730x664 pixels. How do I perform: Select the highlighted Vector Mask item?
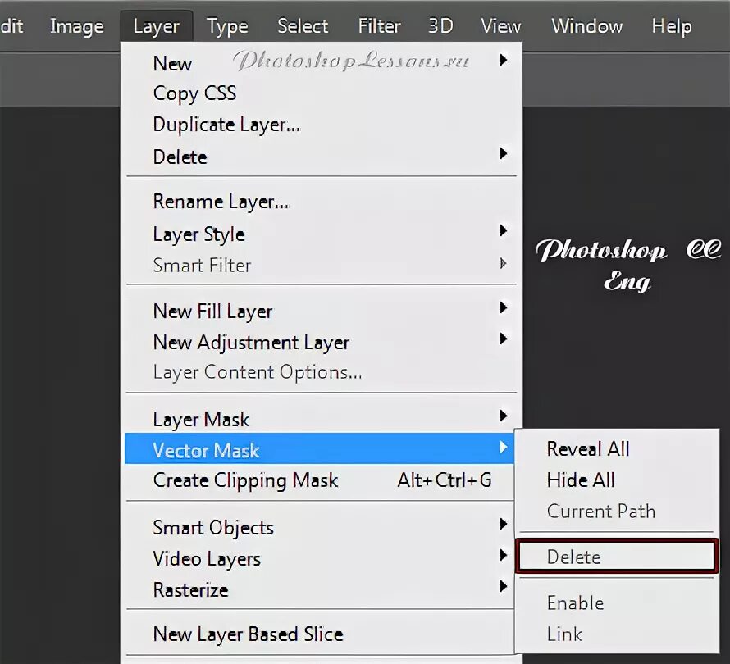click(x=319, y=448)
